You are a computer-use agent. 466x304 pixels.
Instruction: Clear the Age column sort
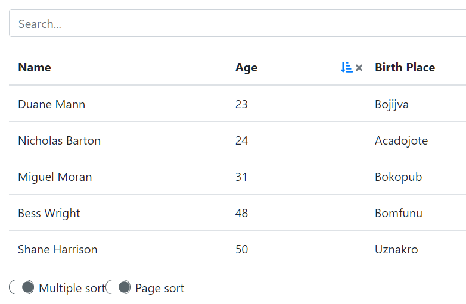(359, 68)
